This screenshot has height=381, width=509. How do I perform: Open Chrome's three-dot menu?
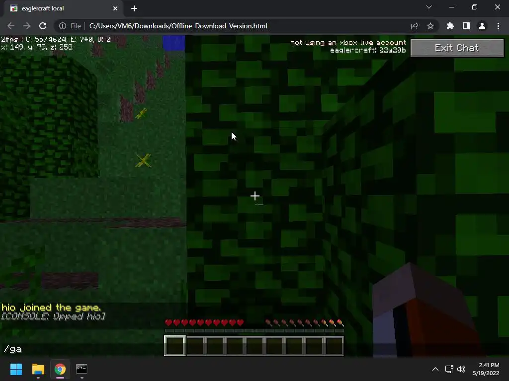pyautogui.click(x=498, y=26)
